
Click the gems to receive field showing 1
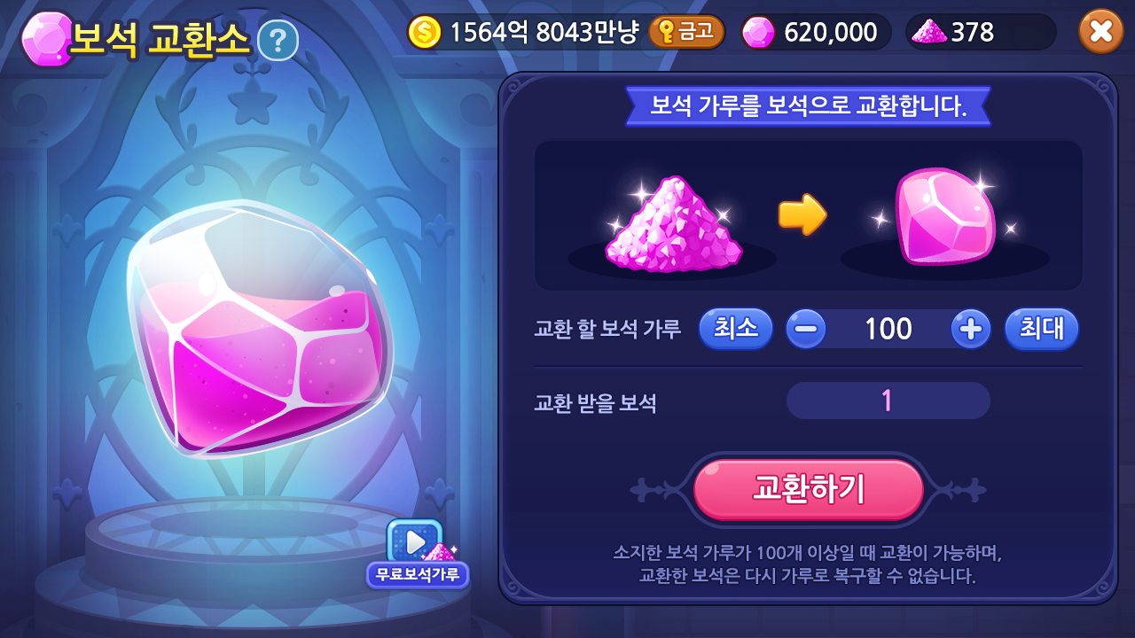pos(888,401)
